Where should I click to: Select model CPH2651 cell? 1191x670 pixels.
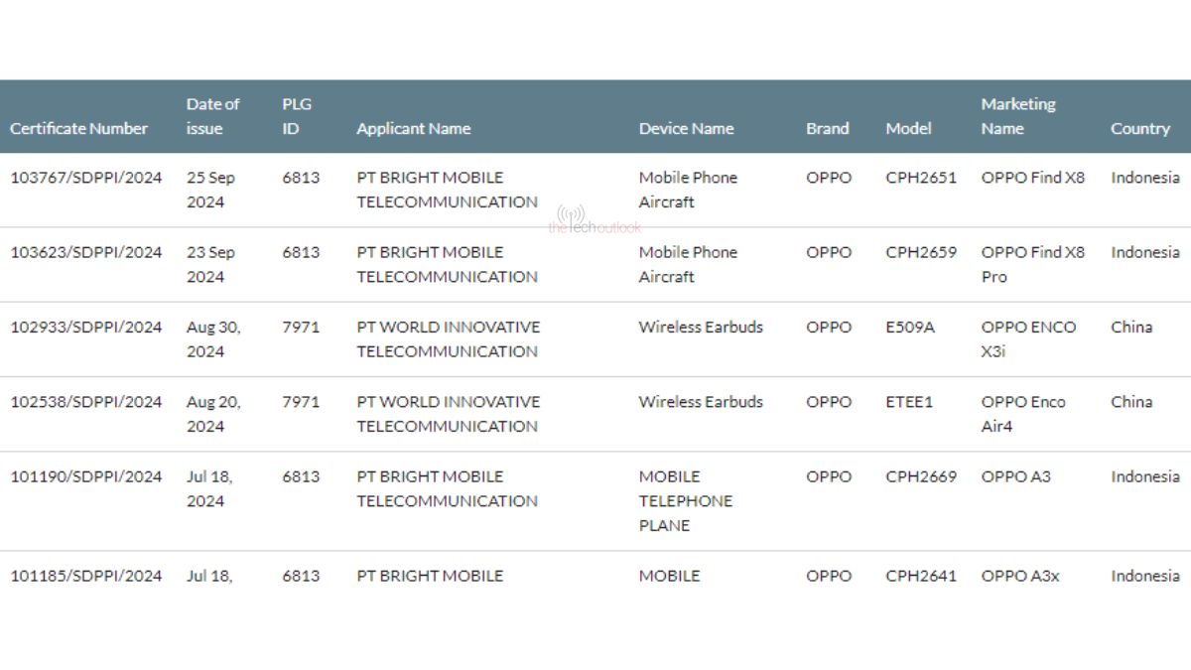921,178
